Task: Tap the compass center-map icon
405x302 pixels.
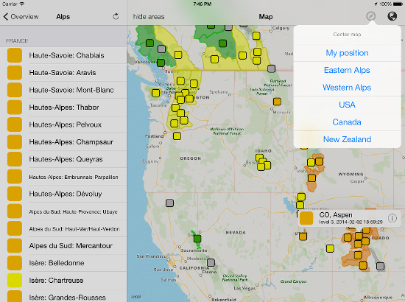Action: click(370, 16)
